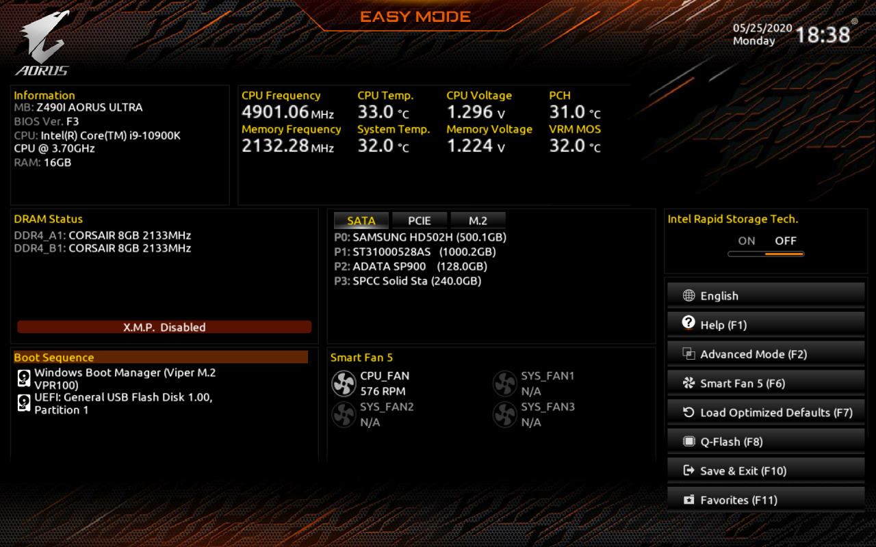Click the CPU Temp. 33.0 value
876x547 pixels.
pyautogui.click(x=383, y=112)
